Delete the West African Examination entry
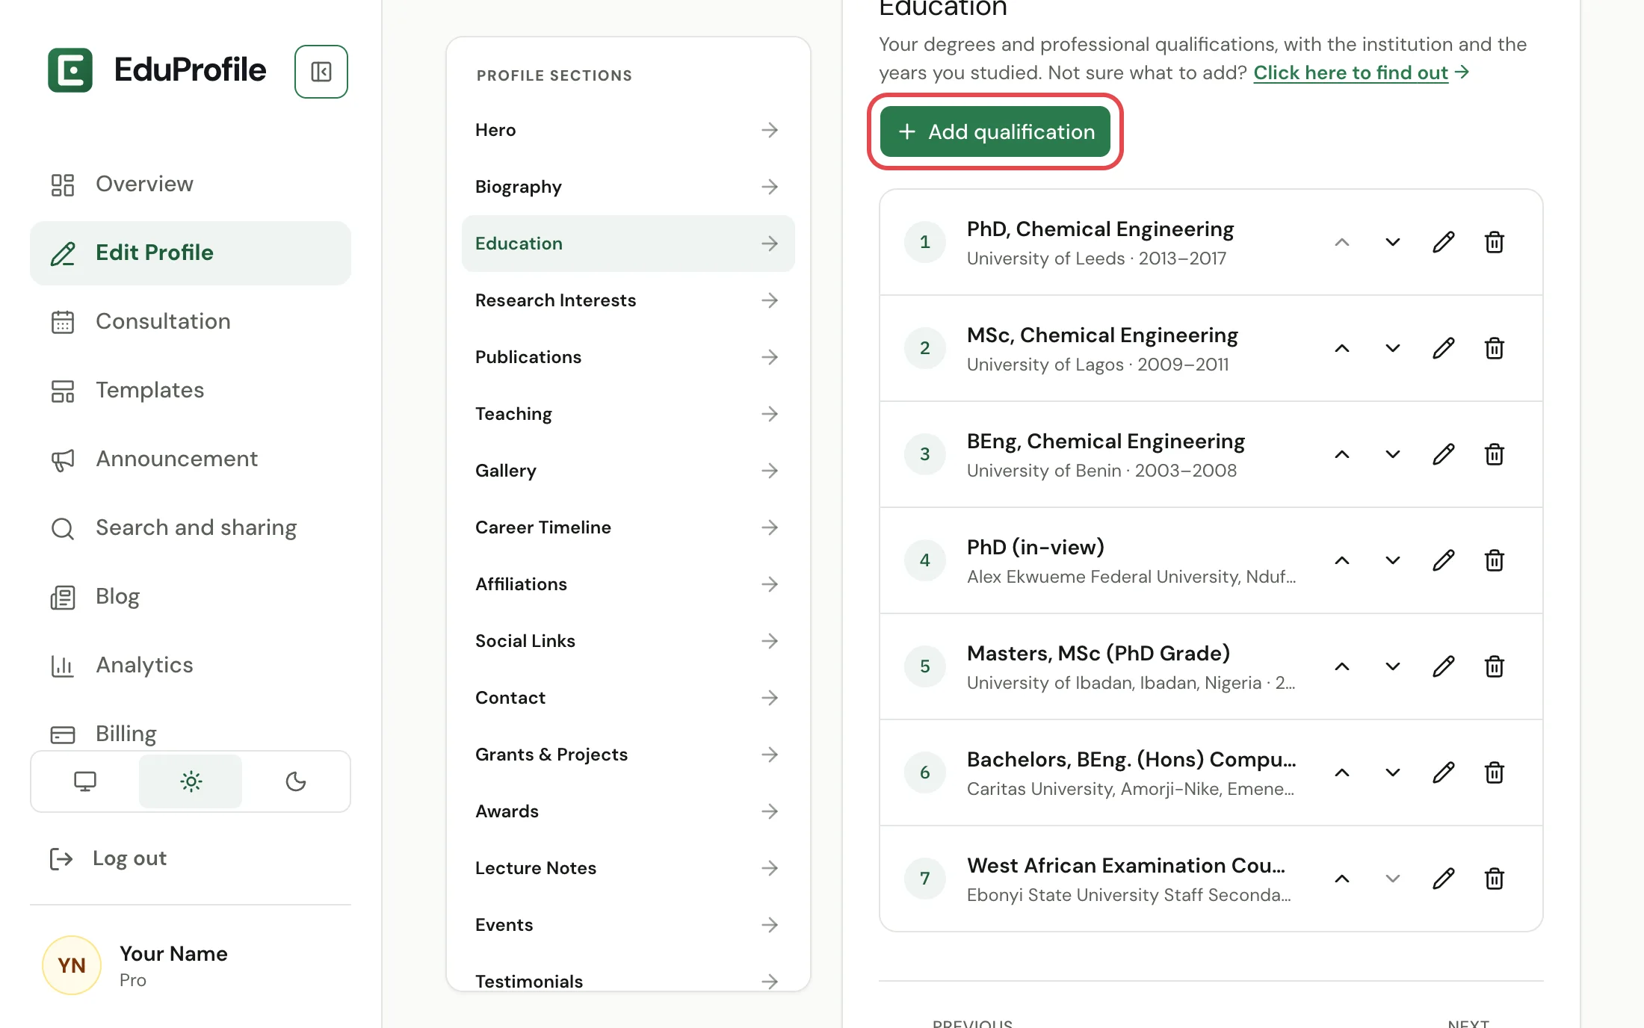Image resolution: width=1644 pixels, height=1028 pixels. pyautogui.click(x=1495, y=879)
